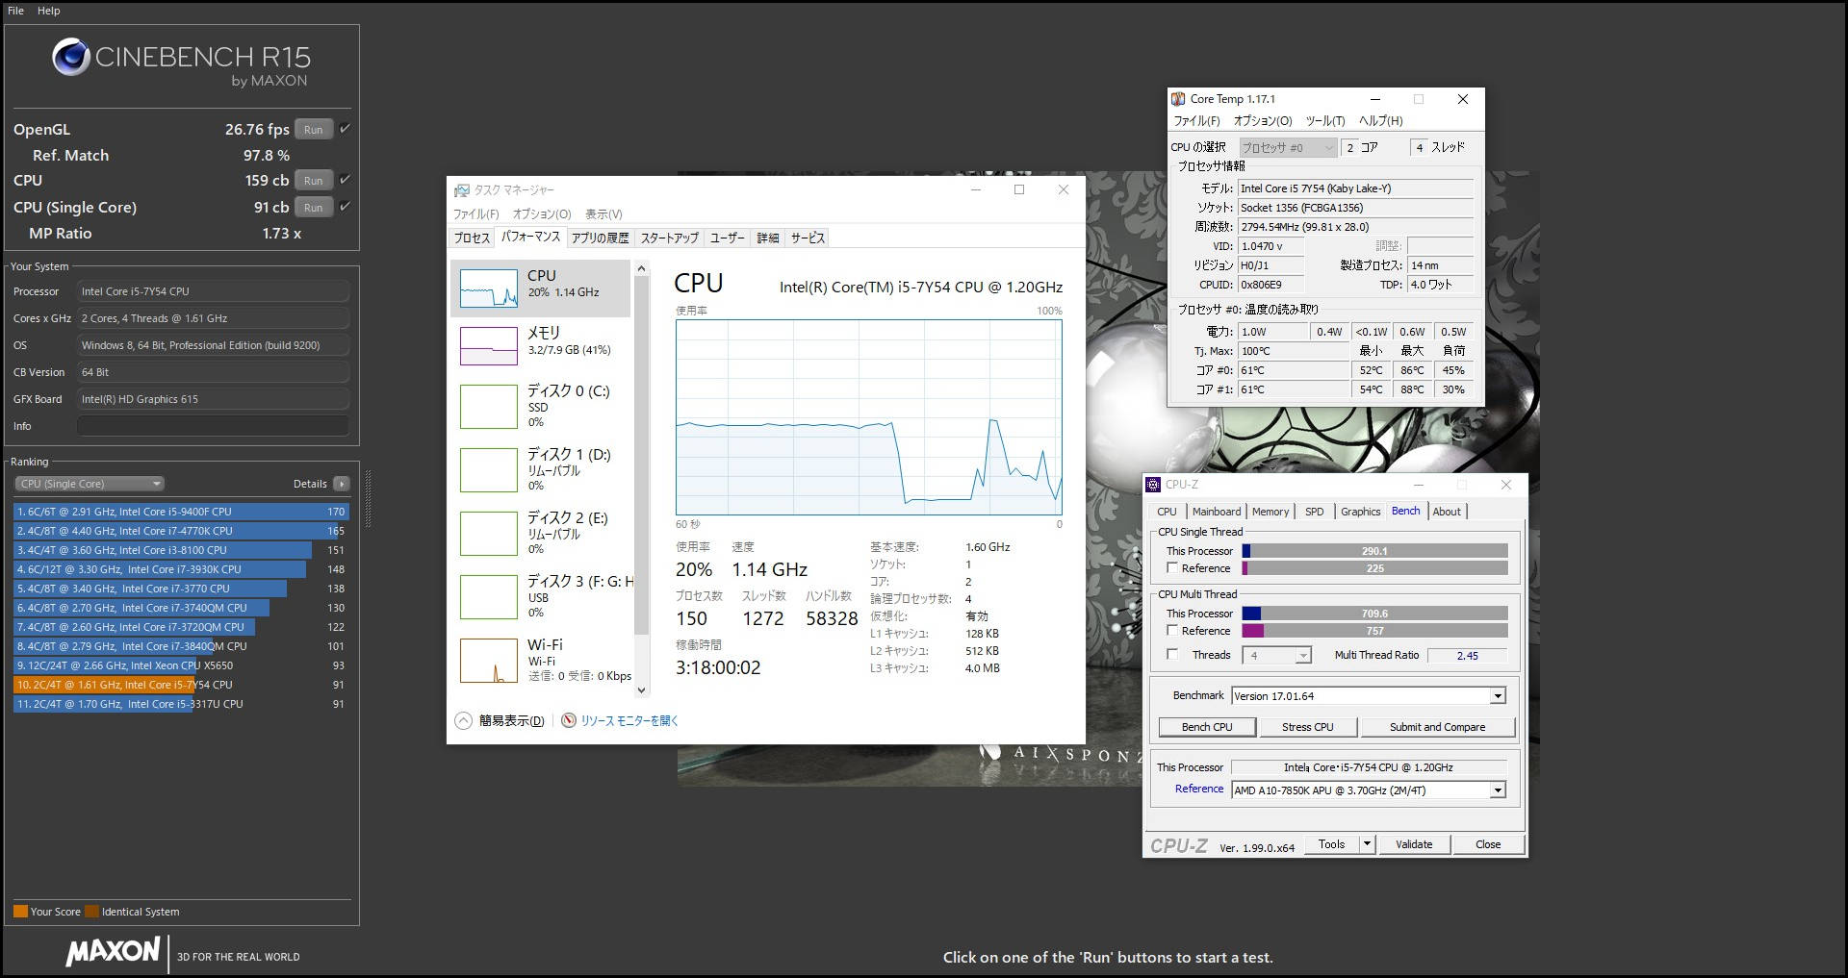Click the Tools button in CPU-Z
The image size is (1848, 978).
click(1332, 844)
